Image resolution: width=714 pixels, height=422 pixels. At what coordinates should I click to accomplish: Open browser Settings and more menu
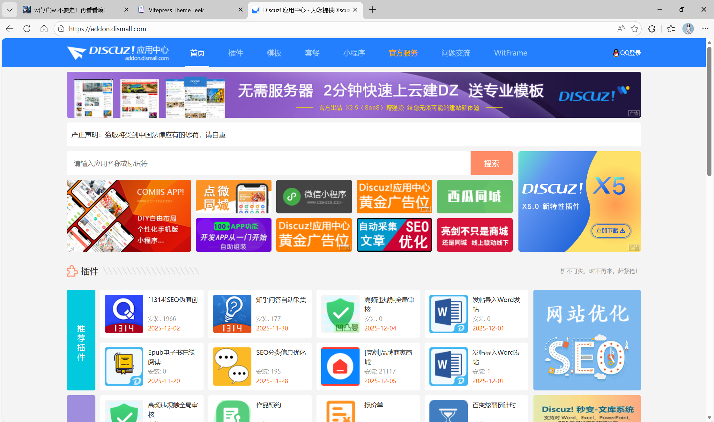[705, 29]
